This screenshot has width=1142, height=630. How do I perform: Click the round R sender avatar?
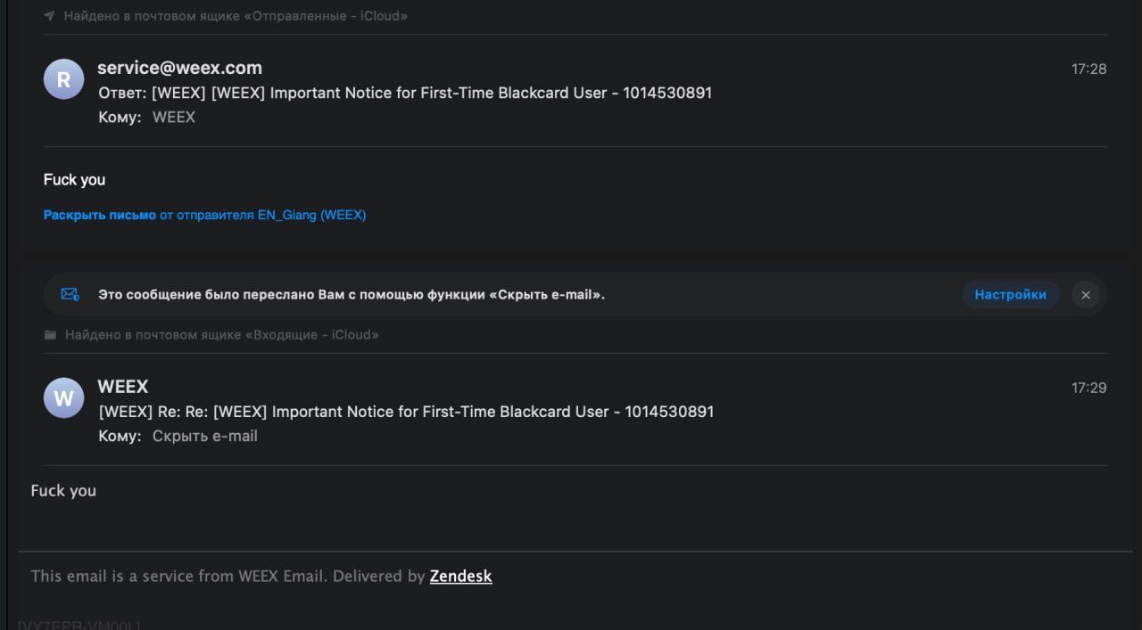tap(63, 79)
